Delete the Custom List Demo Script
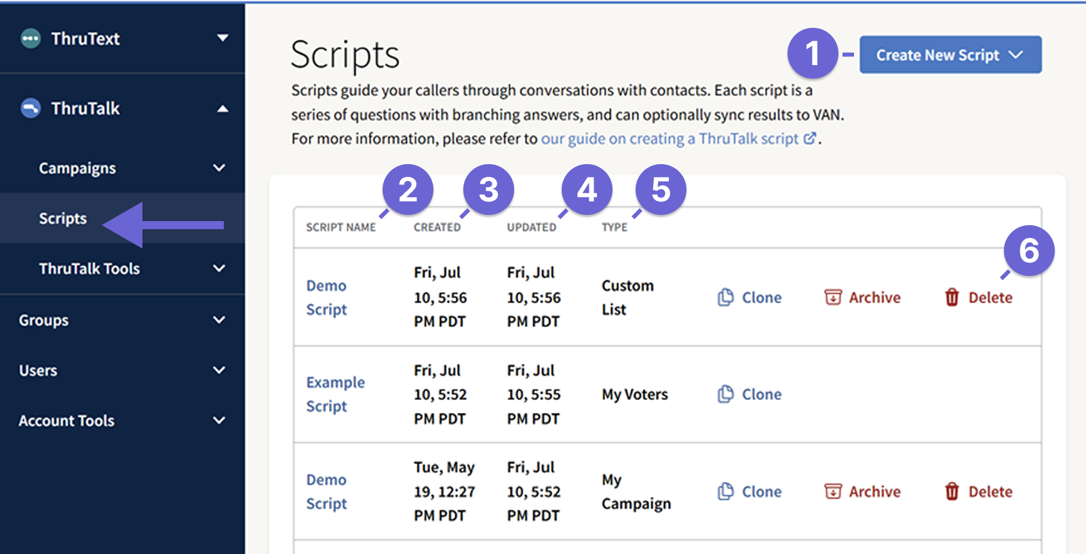Viewport: 1086px width, 554px height. [978, 297]
